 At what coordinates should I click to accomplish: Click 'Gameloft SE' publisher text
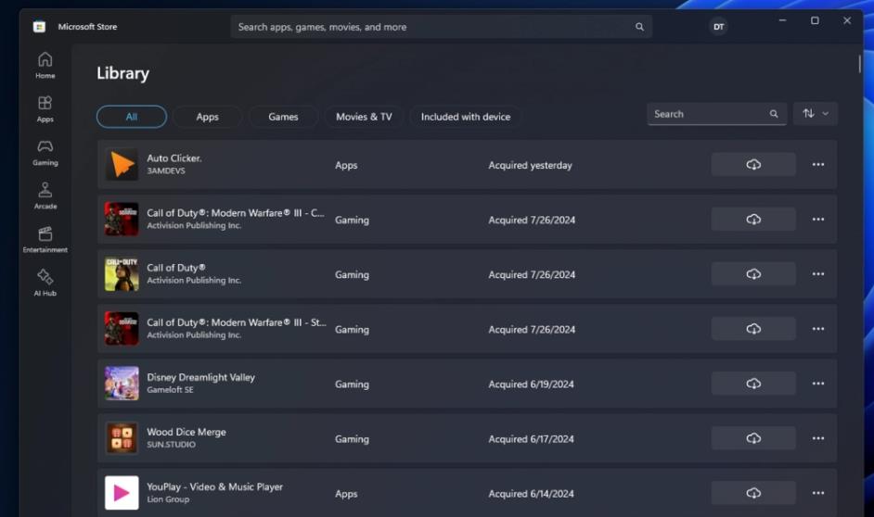pyautogui.click(x=170, y=390)
